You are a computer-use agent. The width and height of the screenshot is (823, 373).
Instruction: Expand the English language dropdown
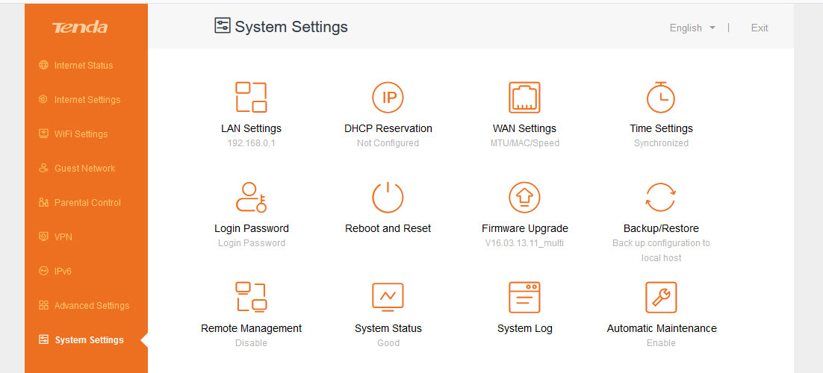[692, 28]
